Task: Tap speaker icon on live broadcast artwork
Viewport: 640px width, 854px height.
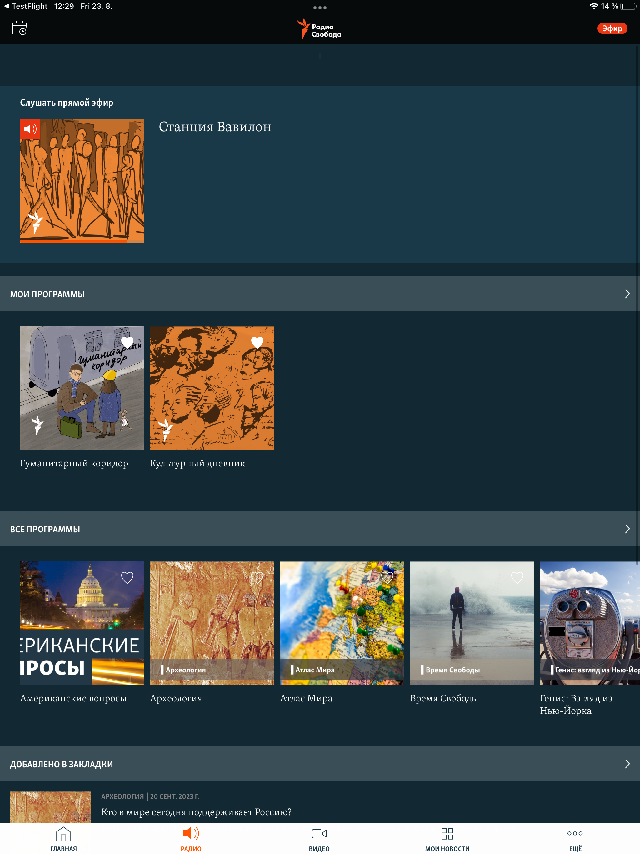Action: tap(30, 129)
